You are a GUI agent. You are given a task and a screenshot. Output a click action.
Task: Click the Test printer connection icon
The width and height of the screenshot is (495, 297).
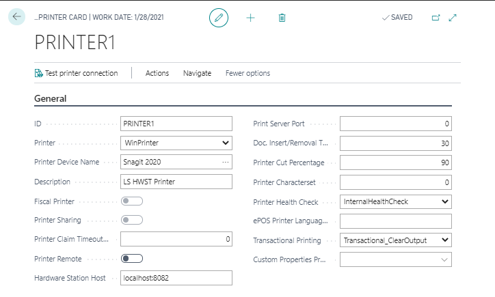click(39, 73)
